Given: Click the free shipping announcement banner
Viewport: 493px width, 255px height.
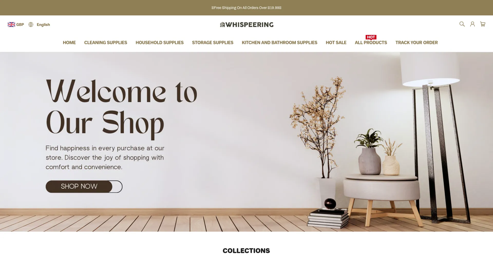Looking at the screenshot, I should coord(246,8).
